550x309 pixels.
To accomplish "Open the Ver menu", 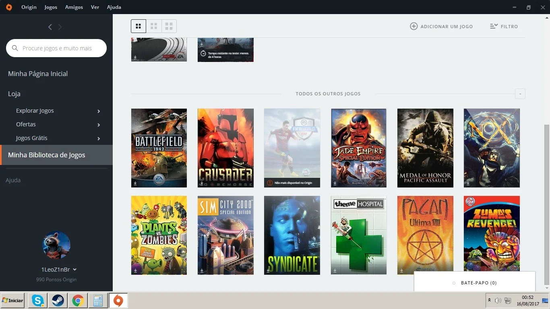I will point(95,7).
